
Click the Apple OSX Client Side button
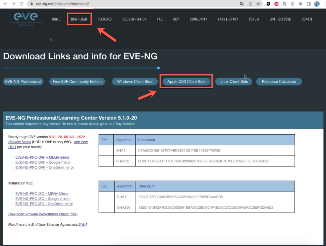pos(186,81)
